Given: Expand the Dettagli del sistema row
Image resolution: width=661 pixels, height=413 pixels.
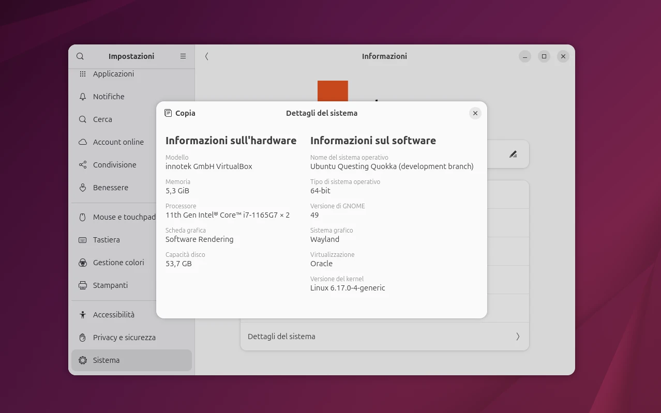Looking at the screenshot, I should 384,336.
